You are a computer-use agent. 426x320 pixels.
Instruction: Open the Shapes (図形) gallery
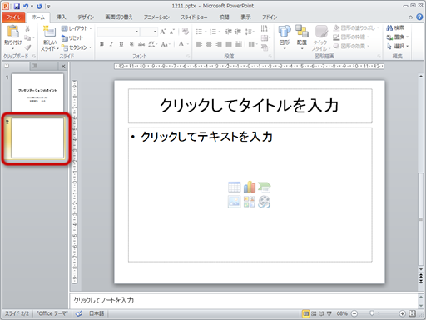point(285,37)
